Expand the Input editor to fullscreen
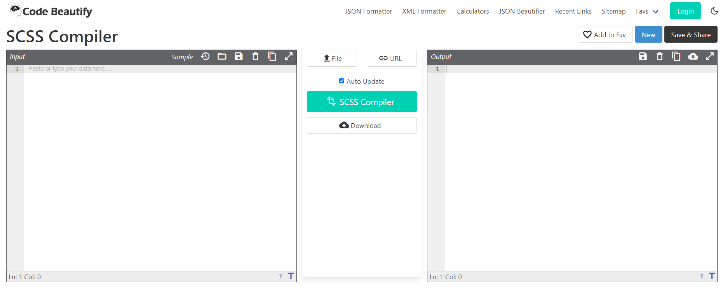Image resolution: width=723 pixels, height=292 pixels. pos(289,57)
